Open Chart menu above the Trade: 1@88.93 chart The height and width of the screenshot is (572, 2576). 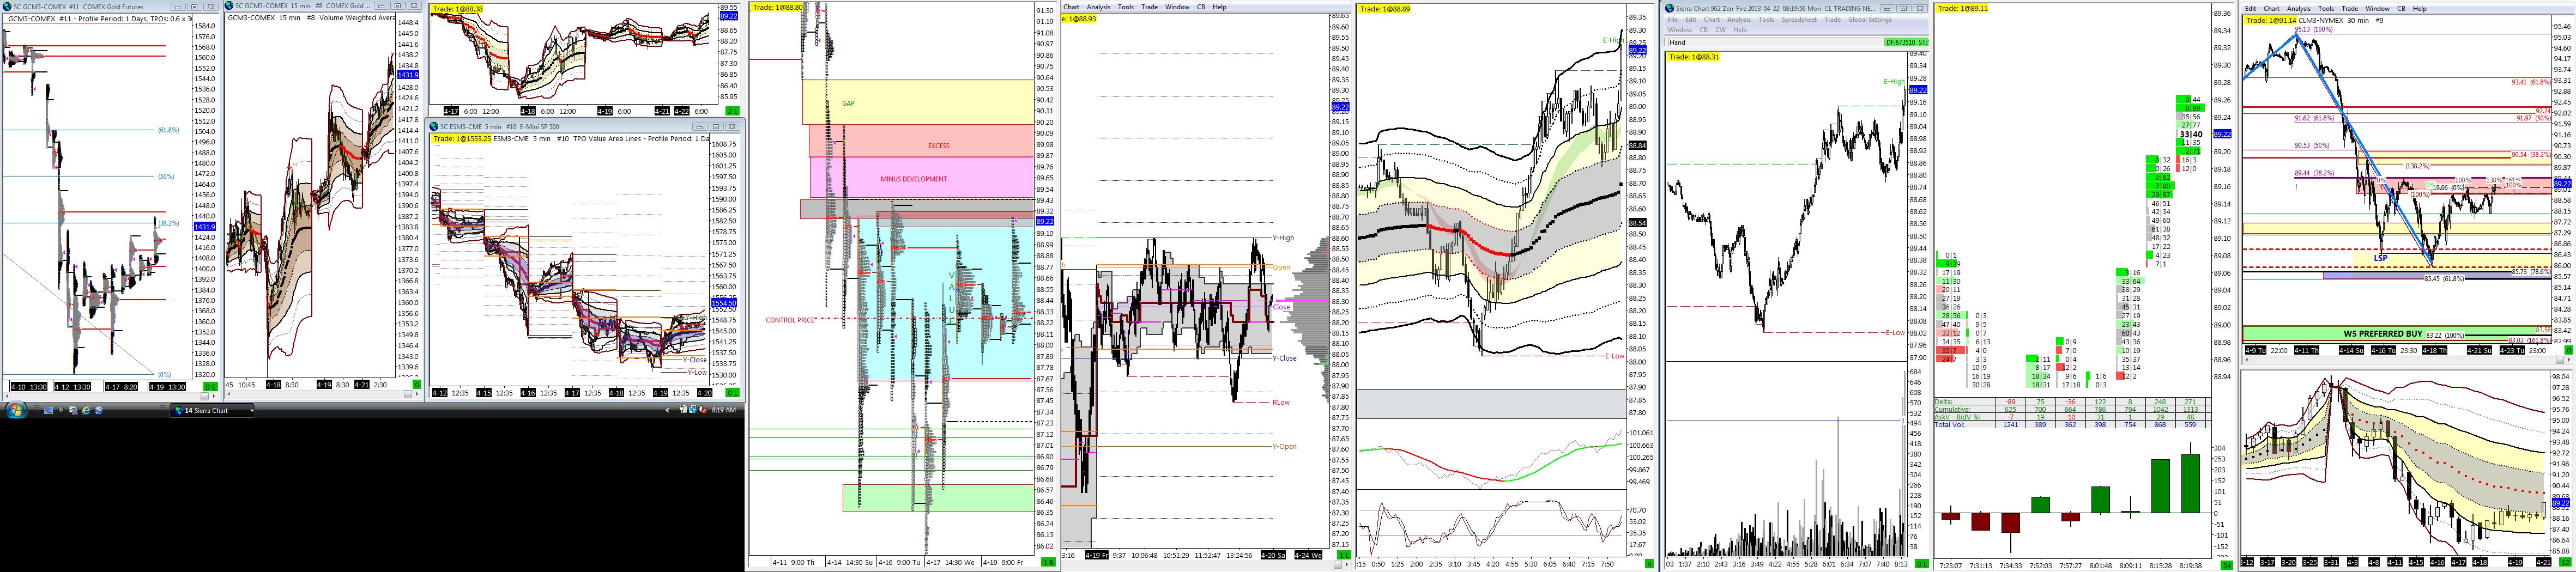[x=1071, y=7]
